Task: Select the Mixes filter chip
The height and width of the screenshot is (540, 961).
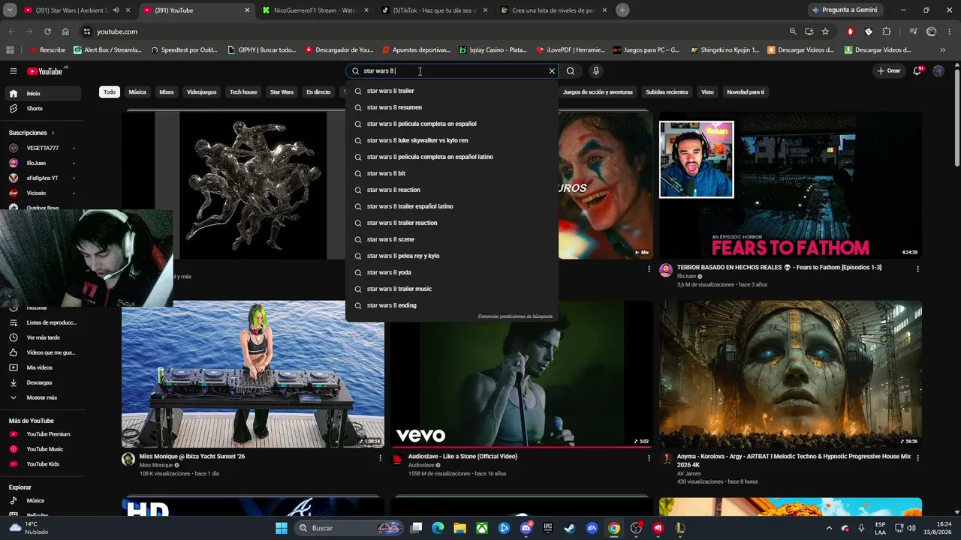Action: pos(167,92)
